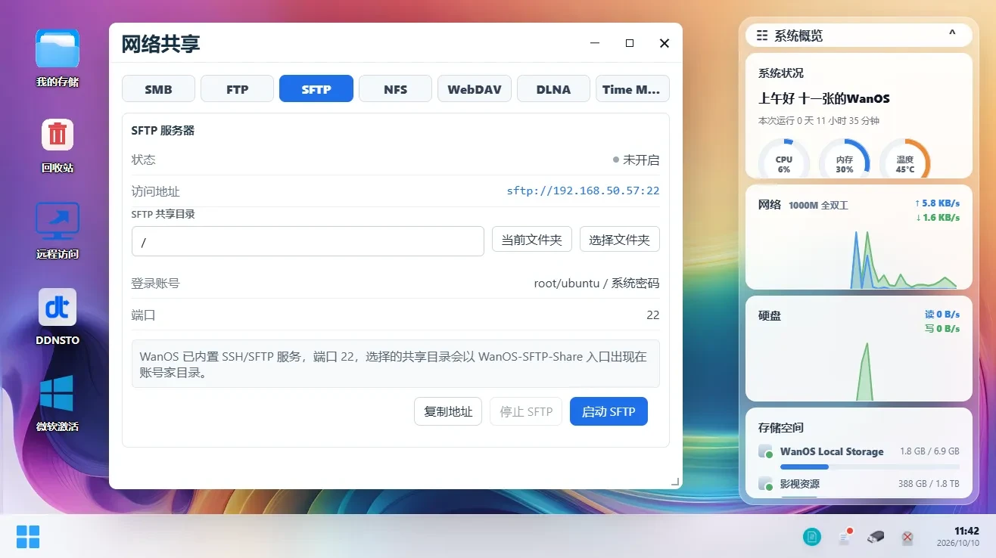Click the 停止 SFTP button
The width and height of the screenshot is (996, 558).
(526, 411)
